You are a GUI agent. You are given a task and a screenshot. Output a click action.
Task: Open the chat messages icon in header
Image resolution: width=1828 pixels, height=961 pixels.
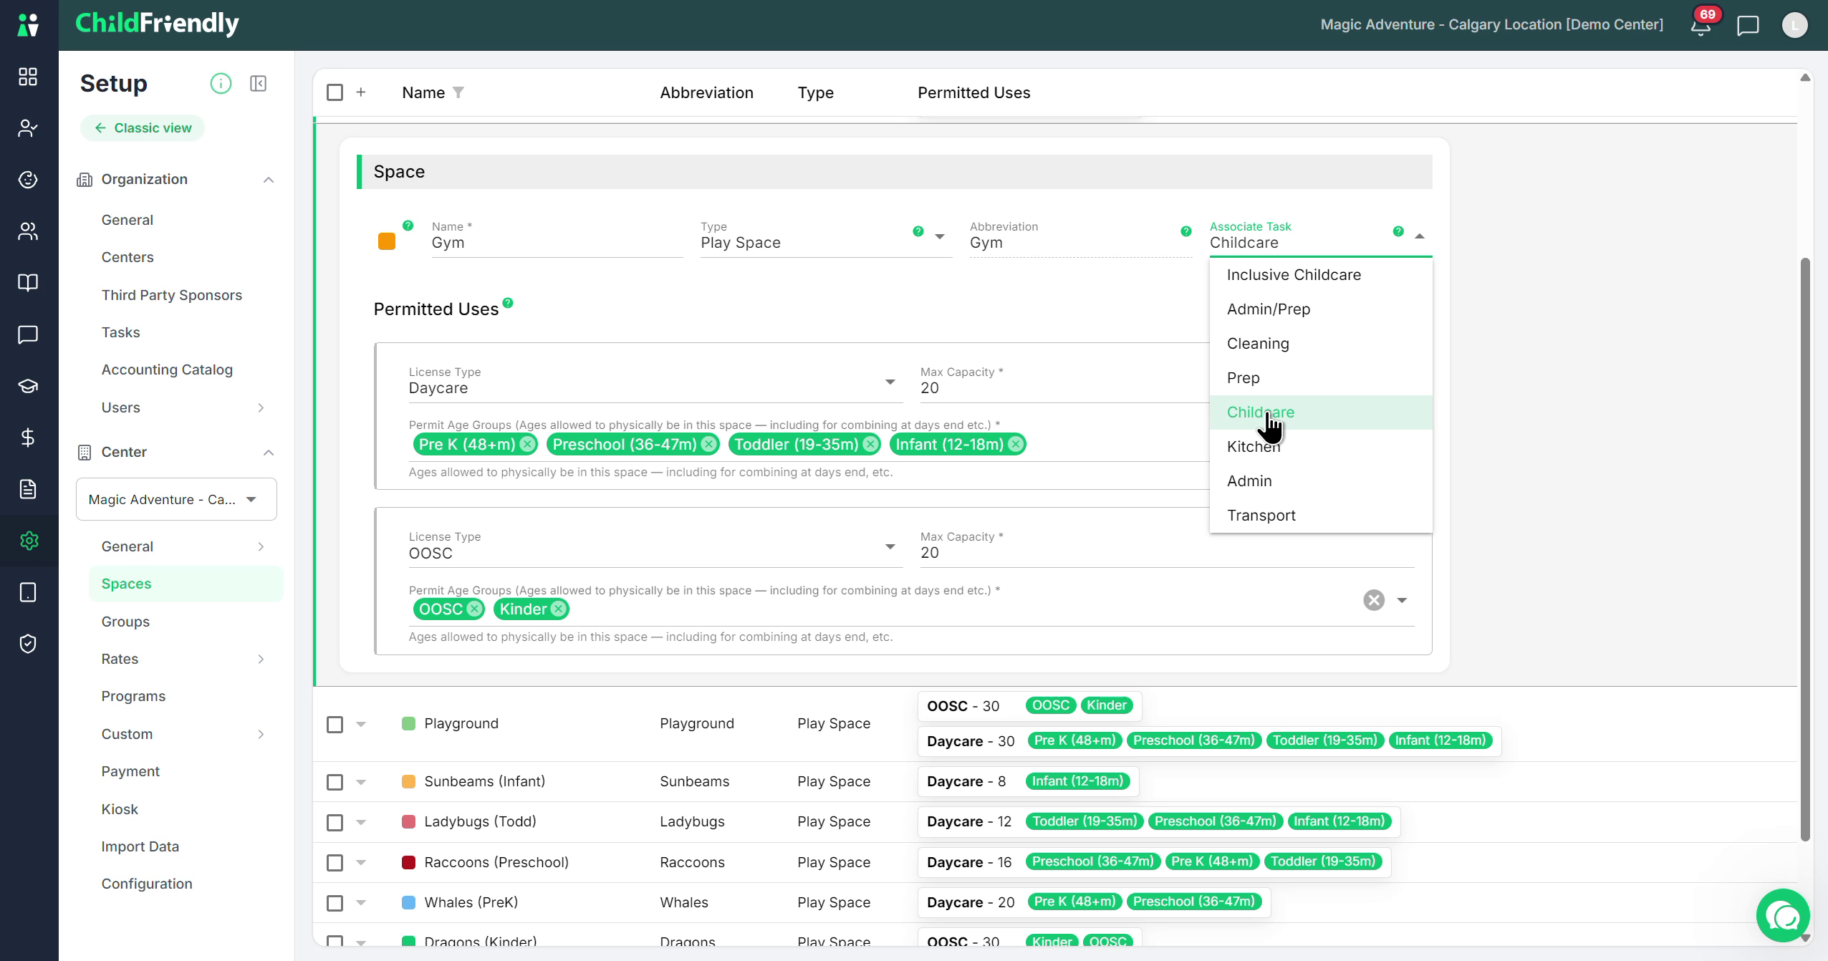1748,26
